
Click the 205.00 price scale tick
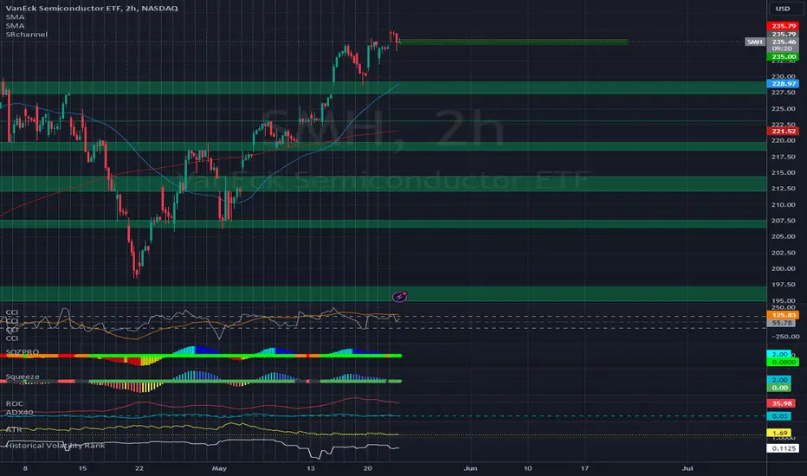pos(784,236)
